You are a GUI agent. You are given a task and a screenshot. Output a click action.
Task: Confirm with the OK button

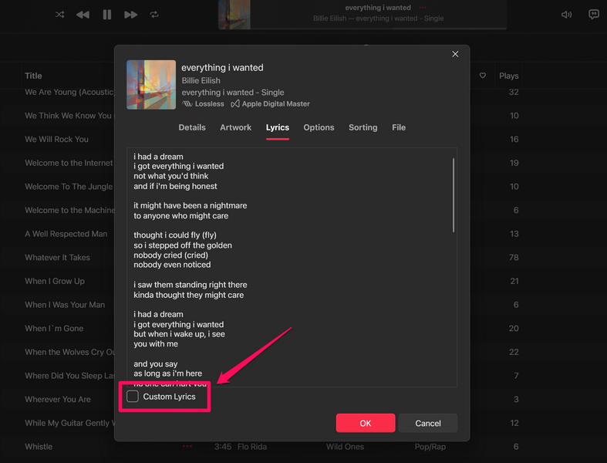pyautogui.click(x=366, y=423)
